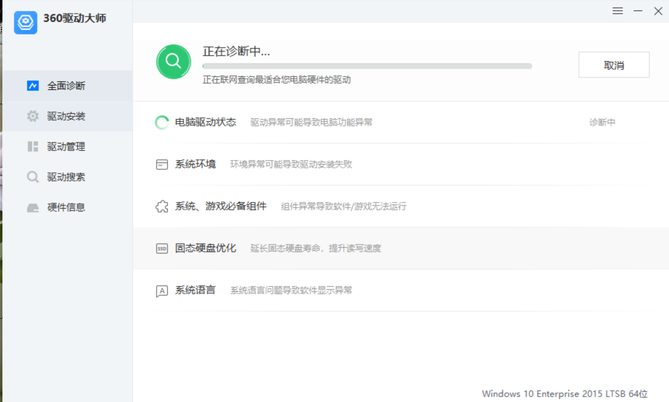The image size is (669, 402).
Task: Click the 360驱动大师 title text
Action: pyautogui.click(x=75, y=18)
